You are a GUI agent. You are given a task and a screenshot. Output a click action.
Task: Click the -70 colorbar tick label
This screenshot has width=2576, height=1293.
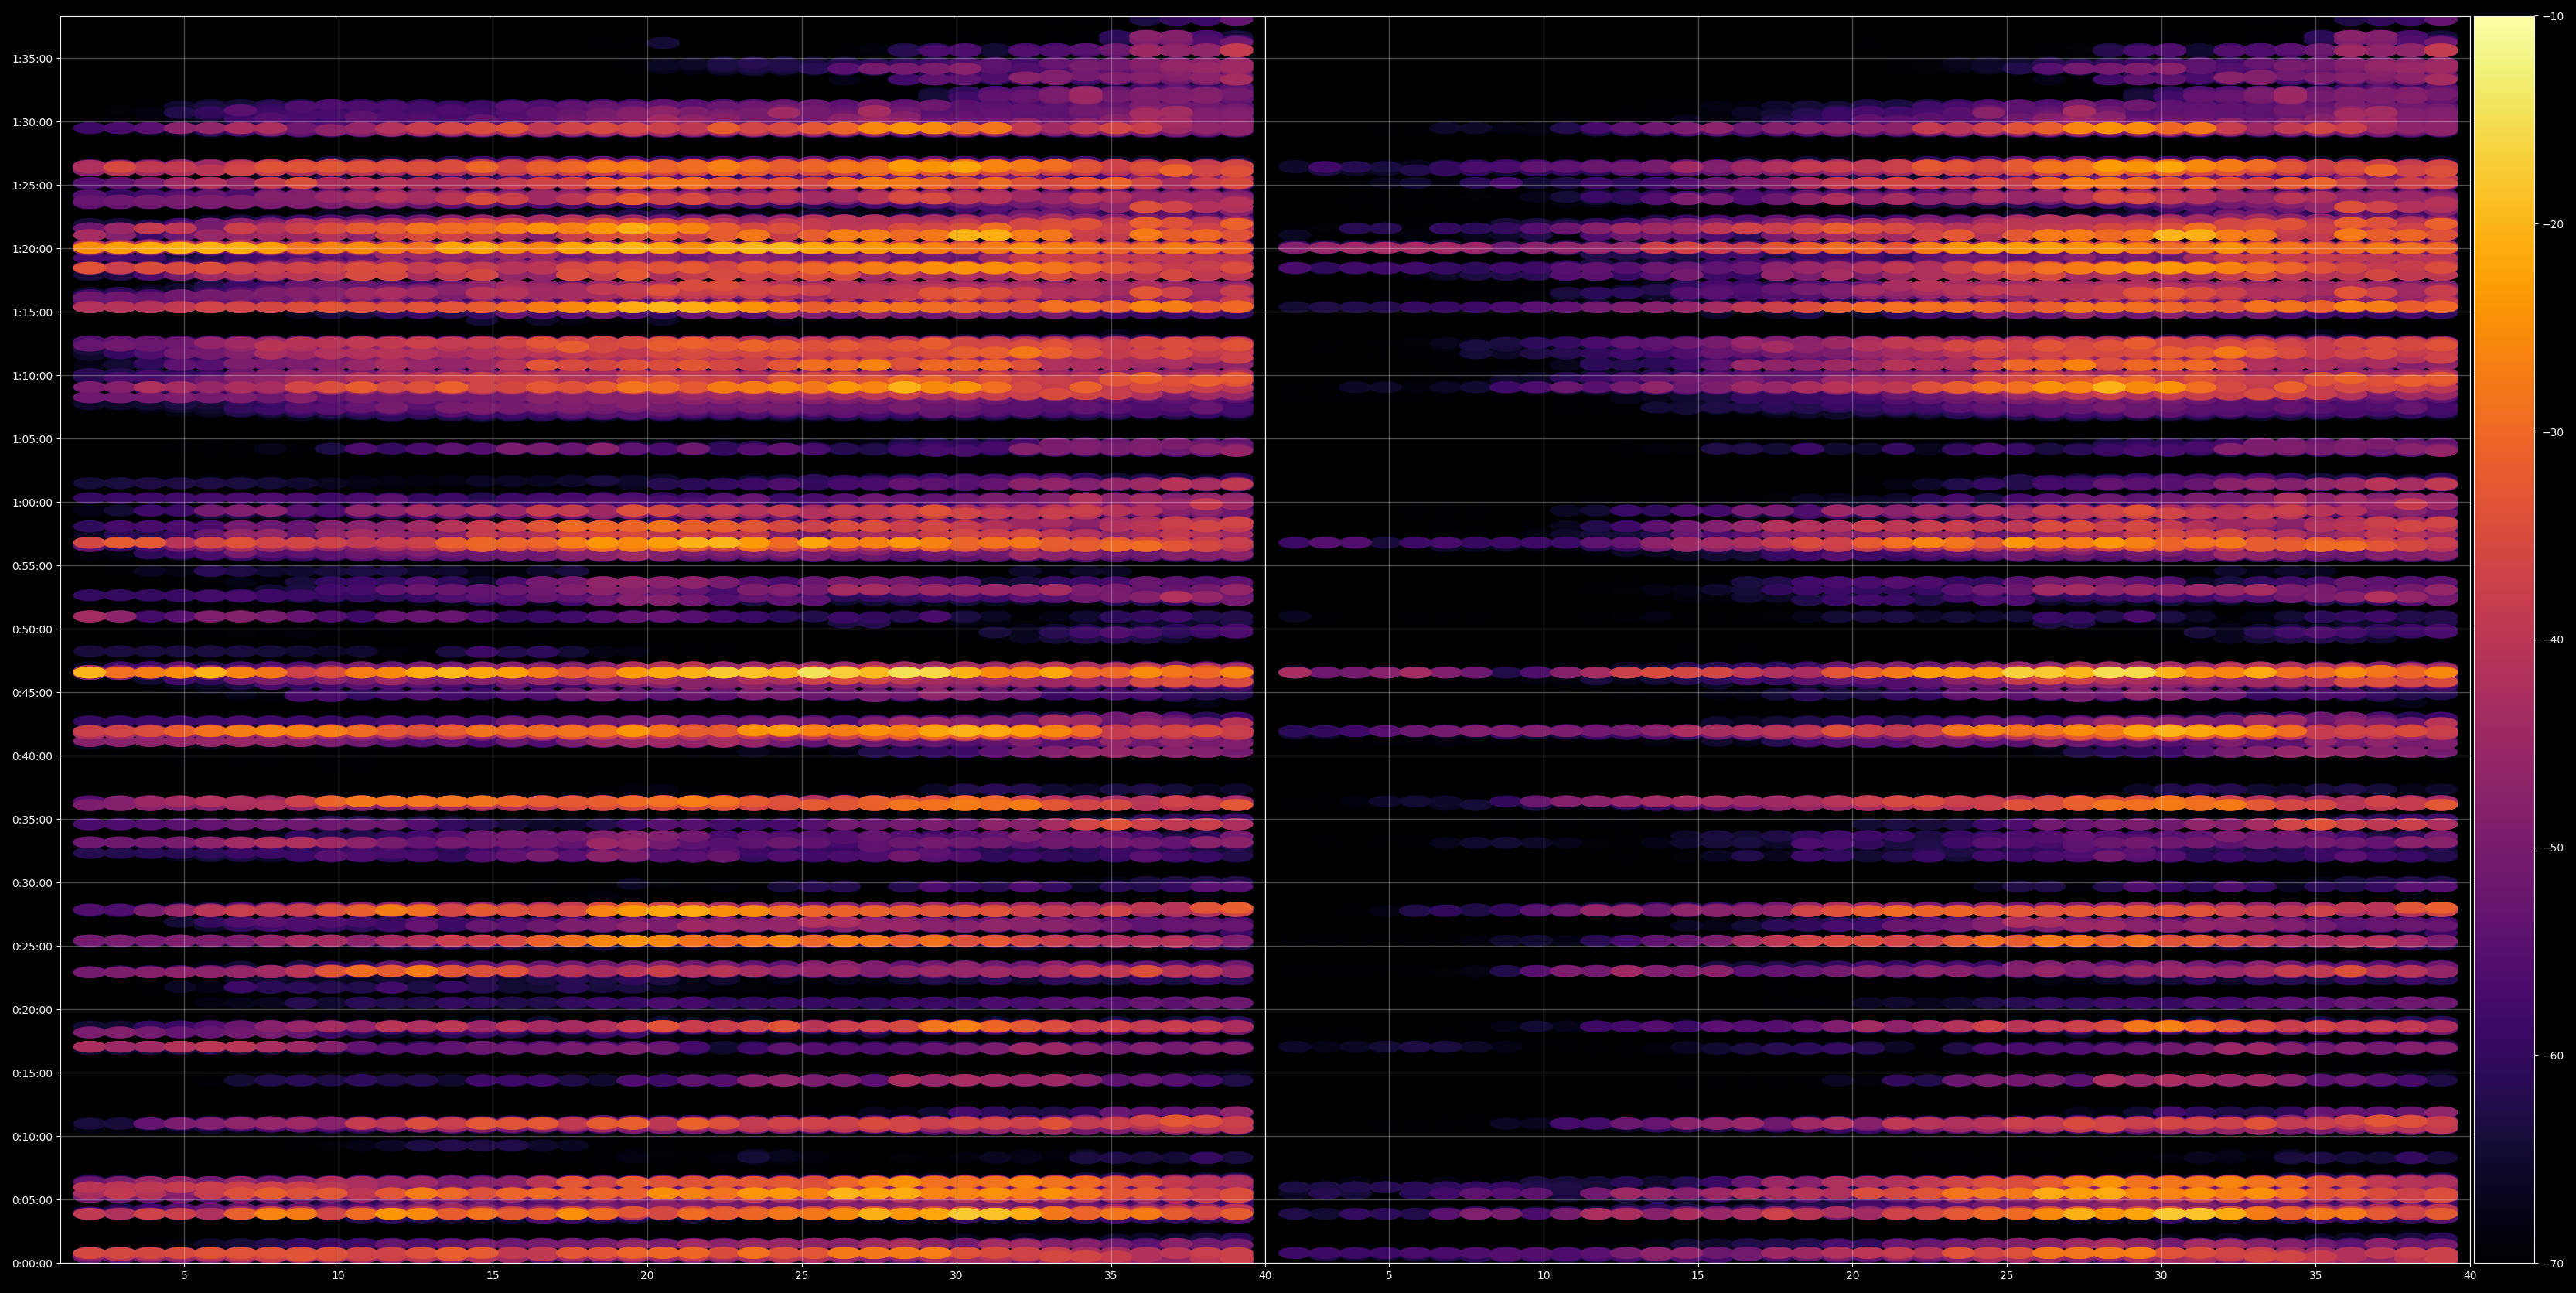click(x=2553, y=1263)
